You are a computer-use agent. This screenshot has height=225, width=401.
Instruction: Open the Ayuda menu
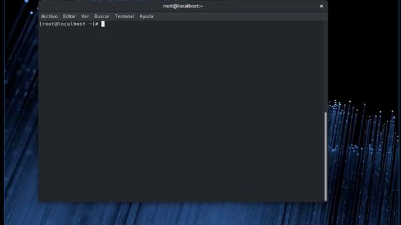tap(146, 16)
